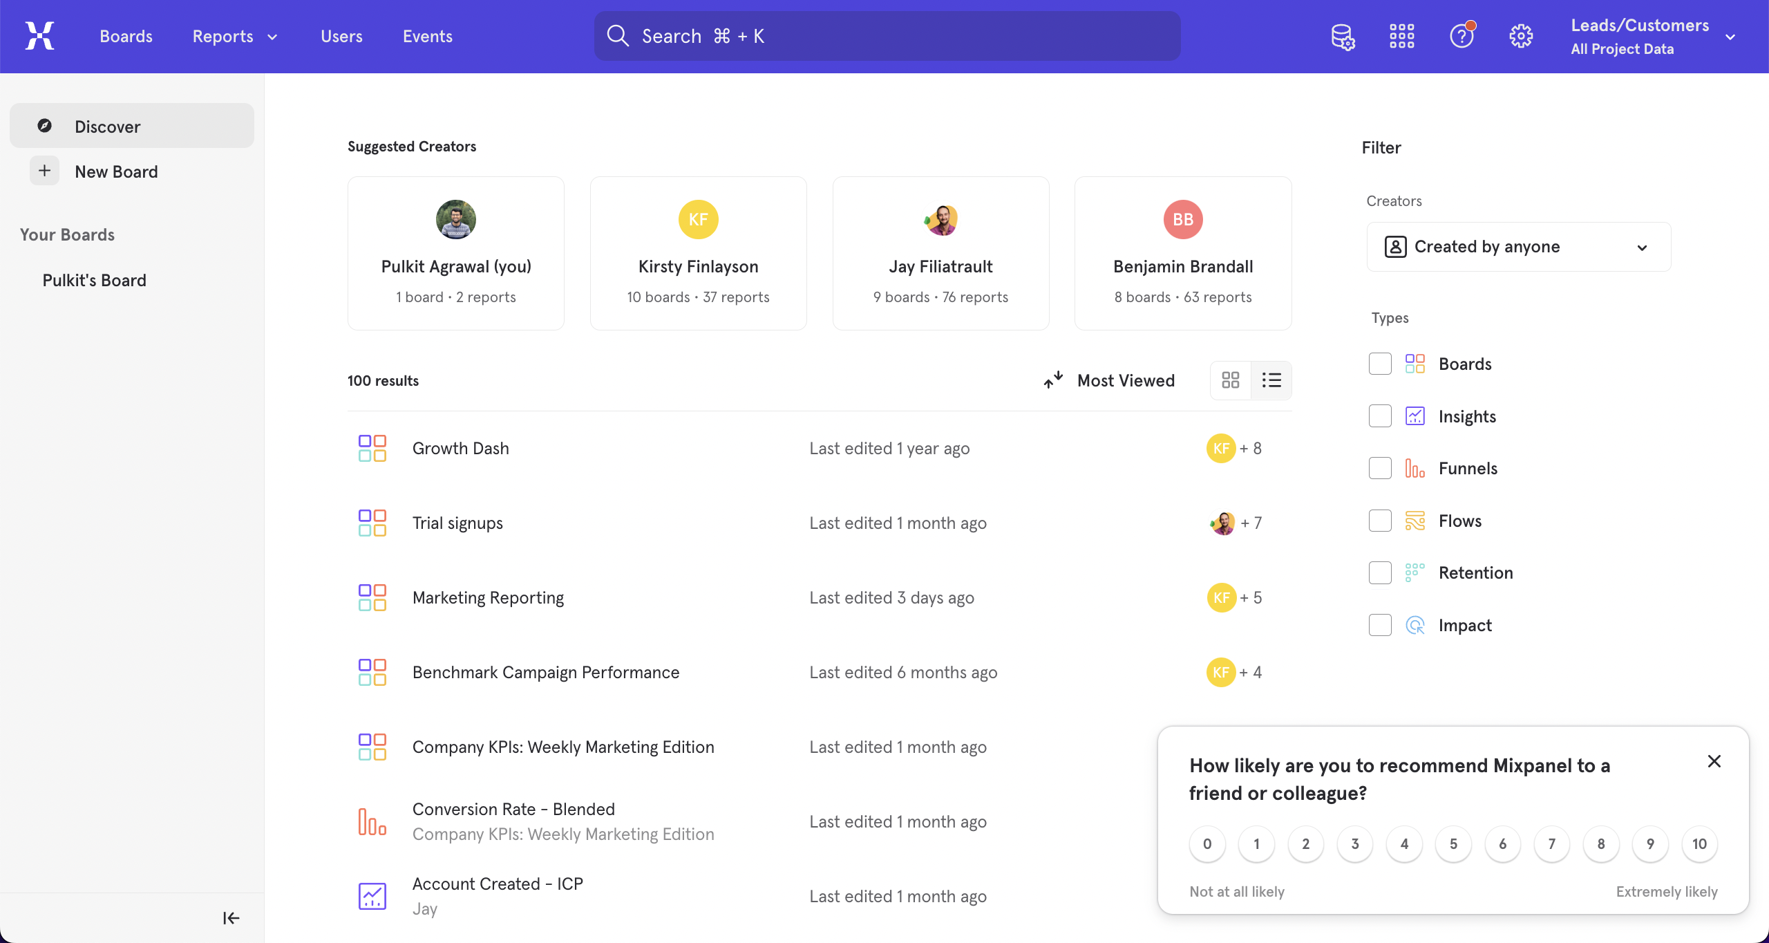Viewport: 1769px width, 943px height.
Task: Click KF avatar on Benchmark Campaign Performance row
Action: click(1221, 672)
